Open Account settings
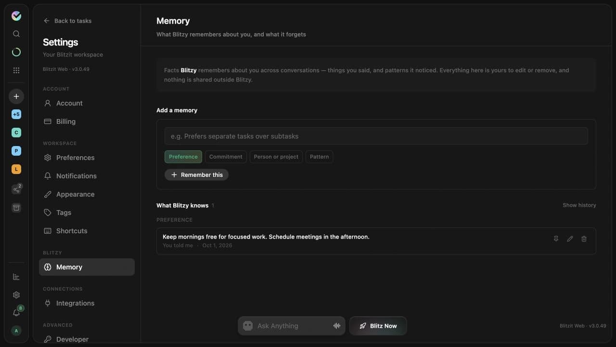This screenshot has width=616, height=347. point(87,103)
